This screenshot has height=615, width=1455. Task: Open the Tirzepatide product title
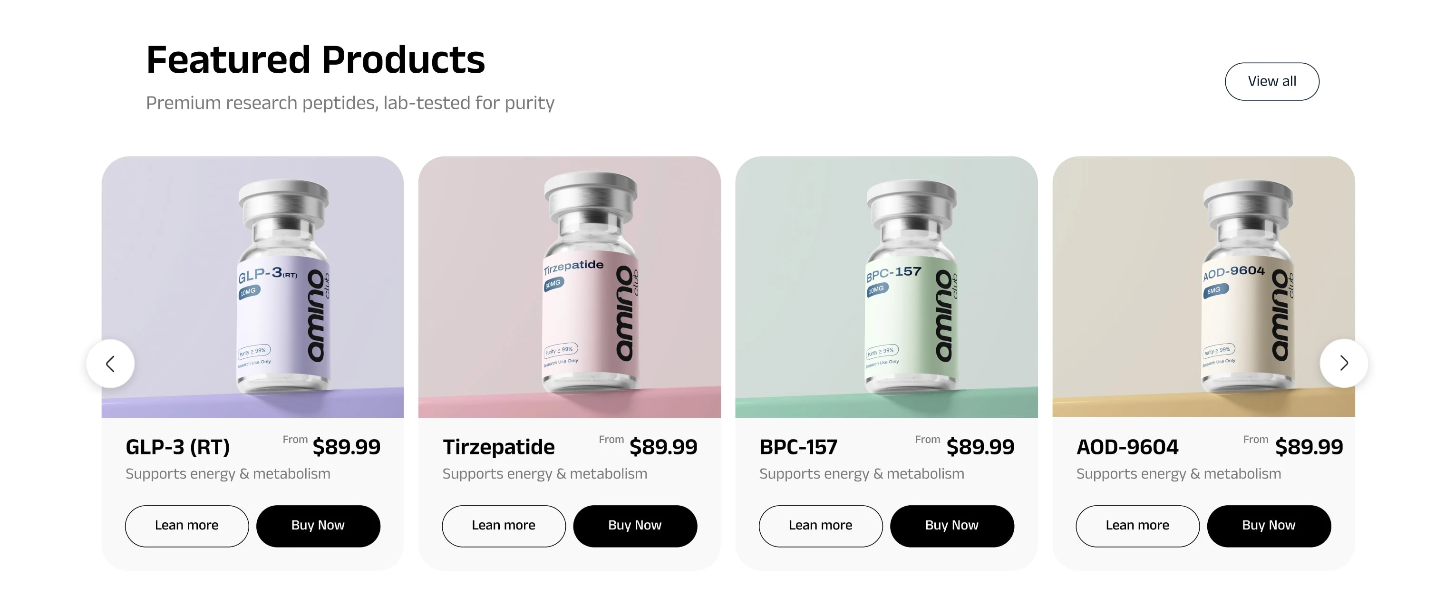click(x=498, y=447)
